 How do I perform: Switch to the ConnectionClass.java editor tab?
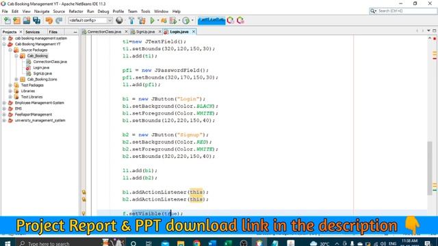click(x=104, y=32)
